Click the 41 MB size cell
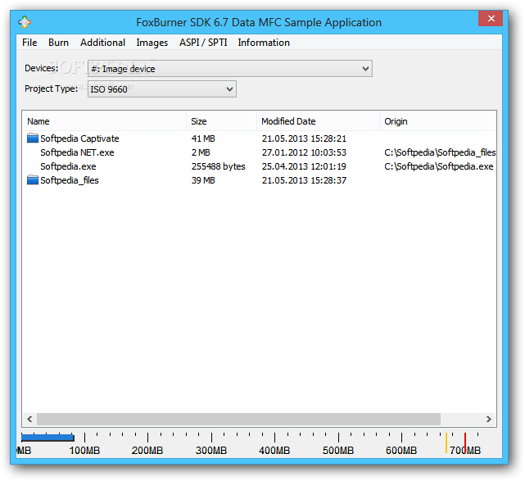 click(203, 138)
